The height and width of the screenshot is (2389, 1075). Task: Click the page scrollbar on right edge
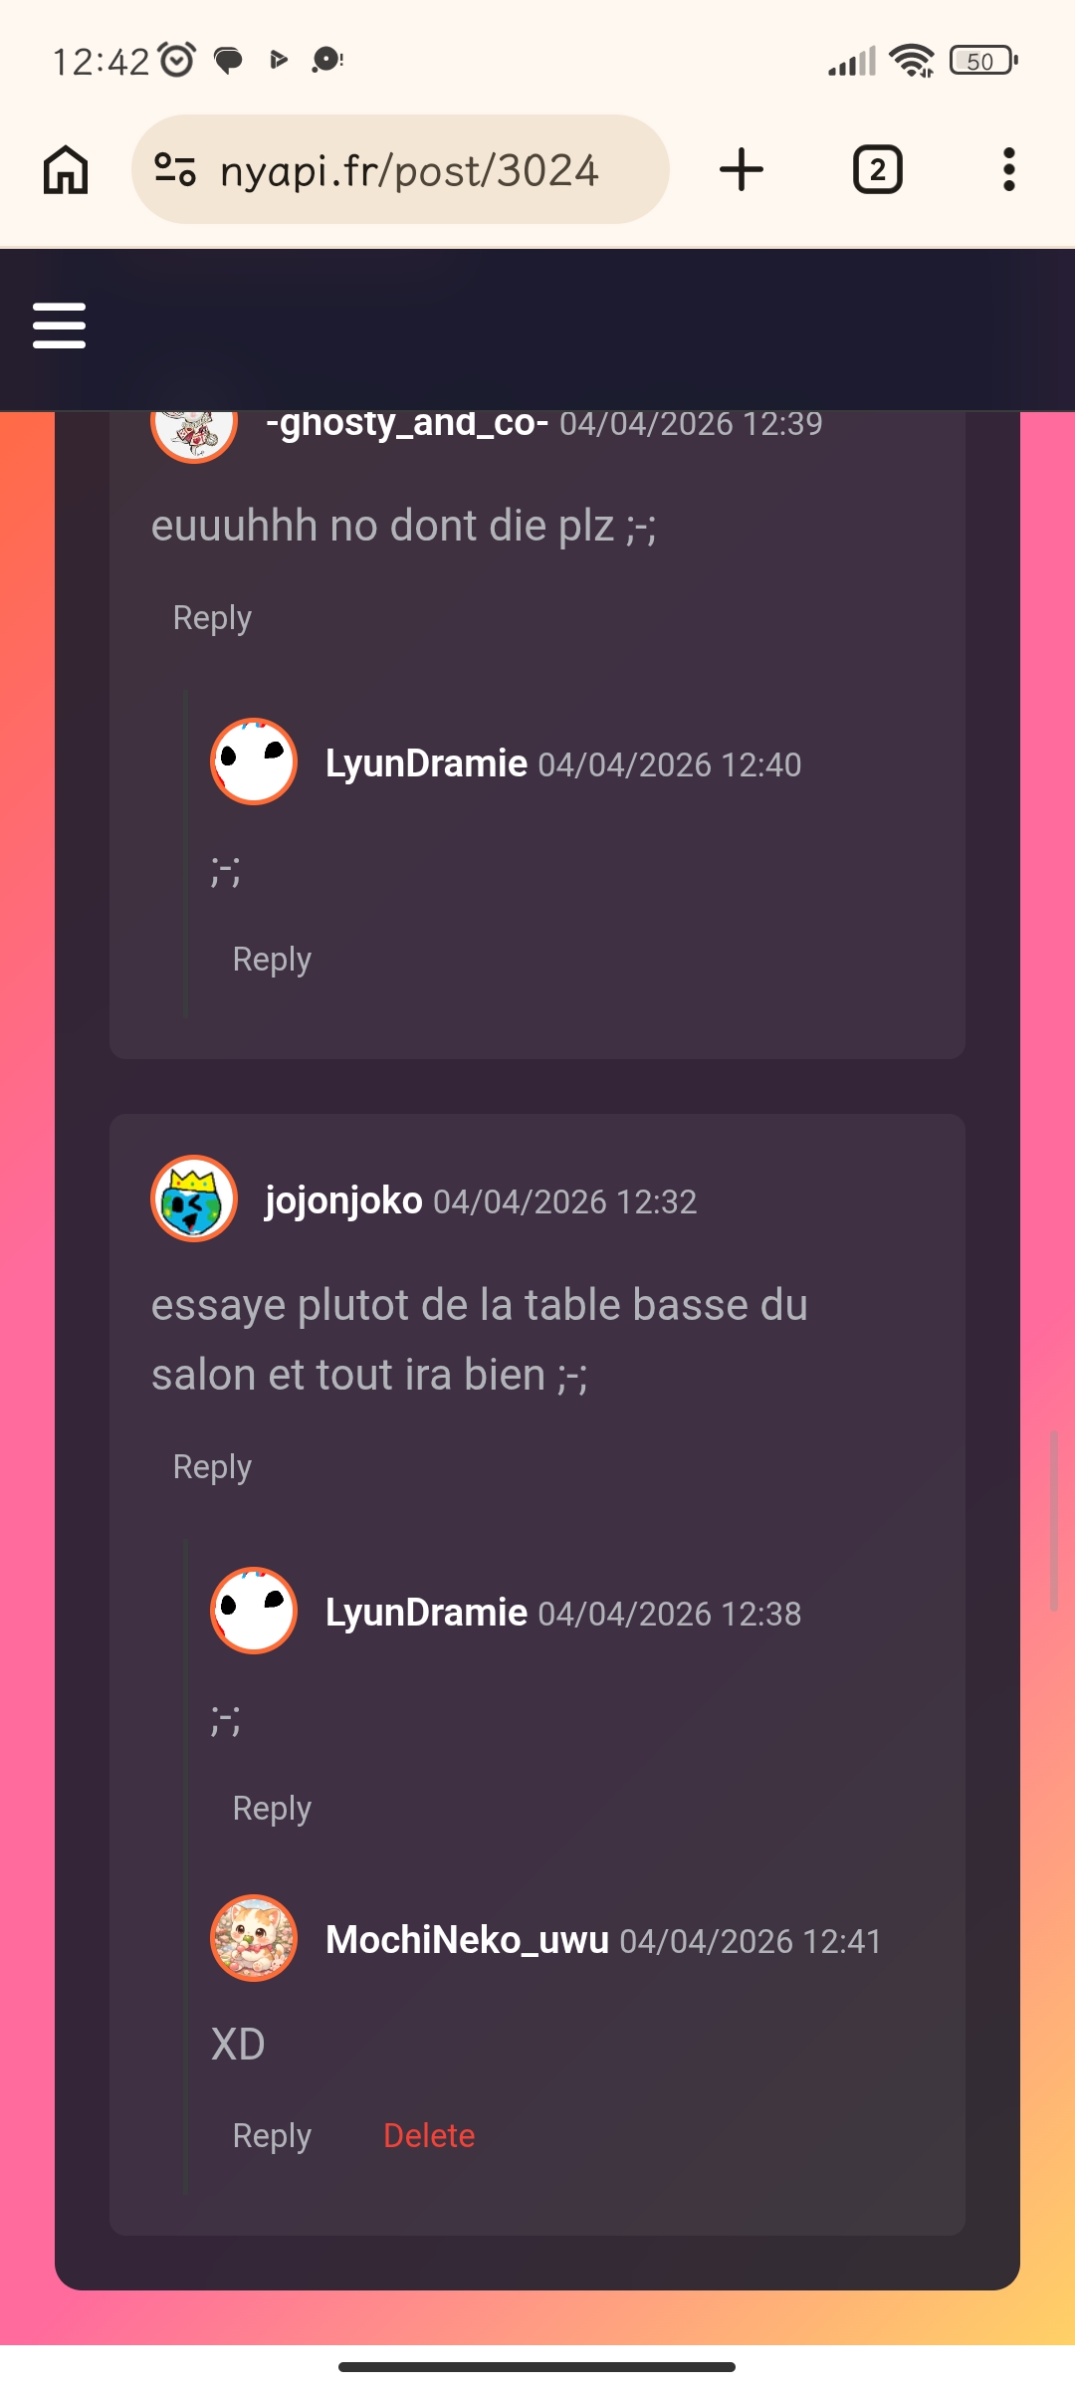click(x=1054, y=1520)
